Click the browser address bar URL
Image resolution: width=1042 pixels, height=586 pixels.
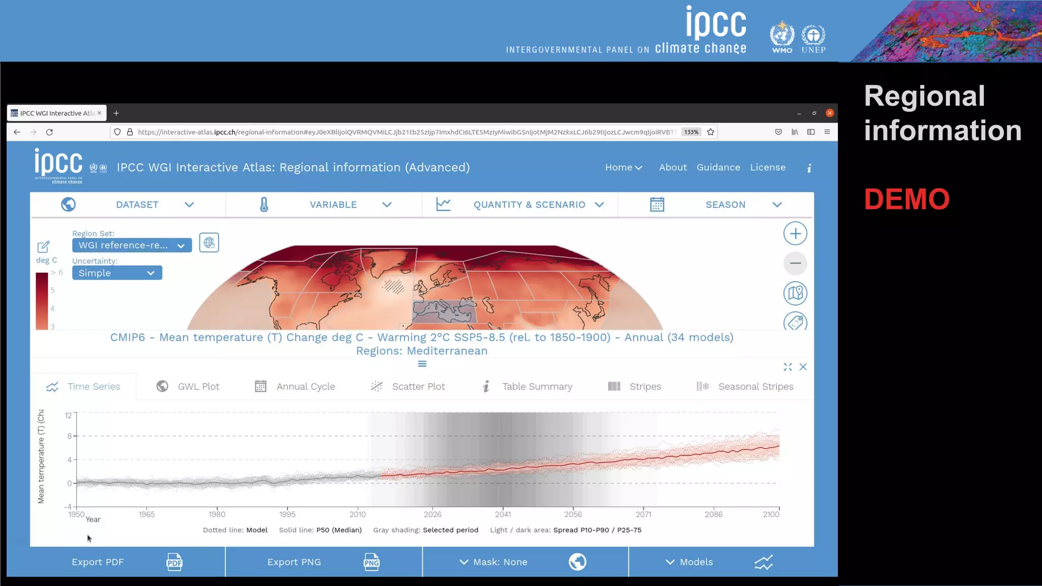click(406, 132)
